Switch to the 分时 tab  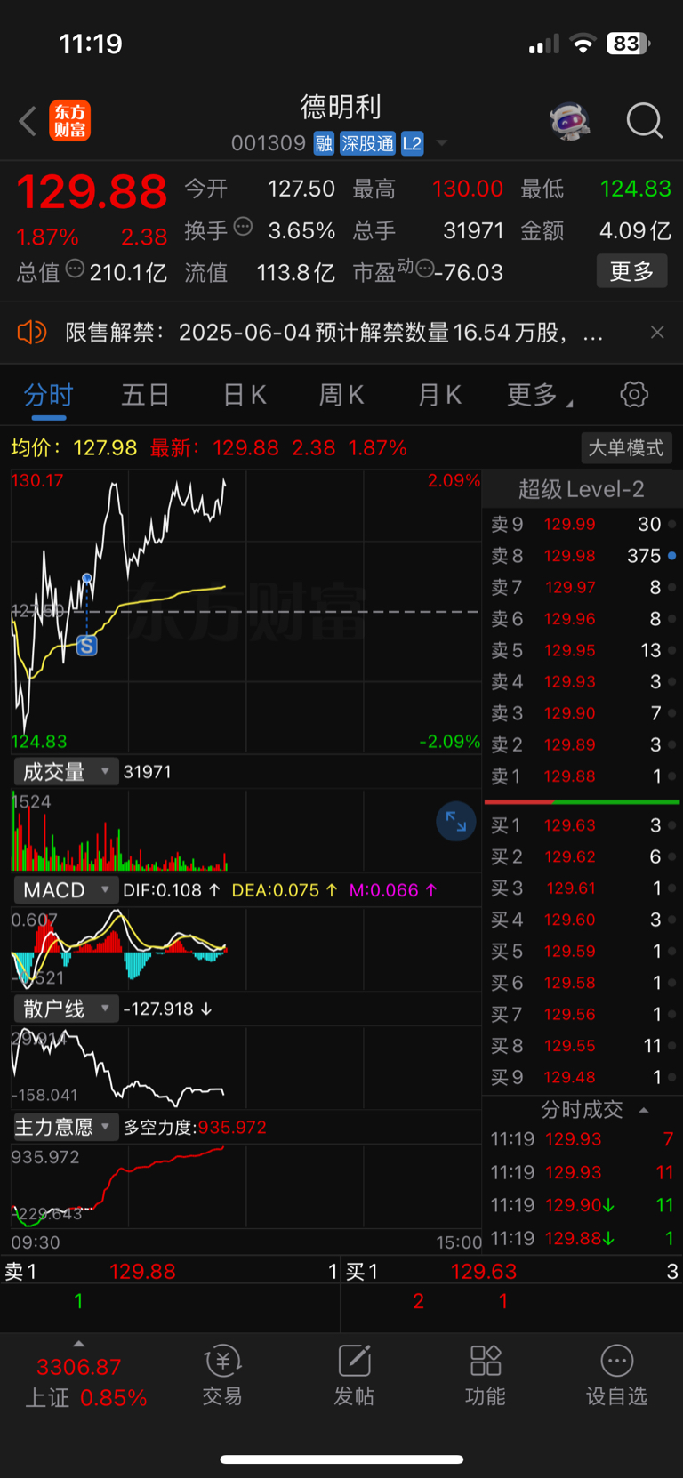(x=48, y=395)
